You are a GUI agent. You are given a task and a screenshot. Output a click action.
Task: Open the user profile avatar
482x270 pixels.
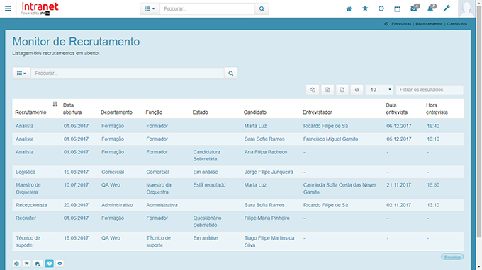466,8
